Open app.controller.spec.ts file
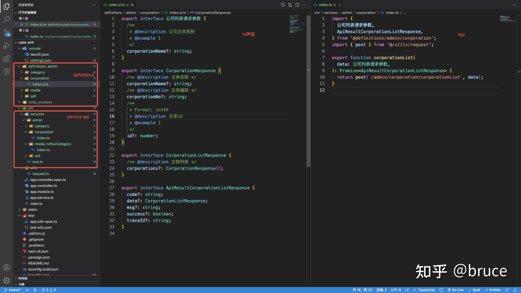 [48, 180]
